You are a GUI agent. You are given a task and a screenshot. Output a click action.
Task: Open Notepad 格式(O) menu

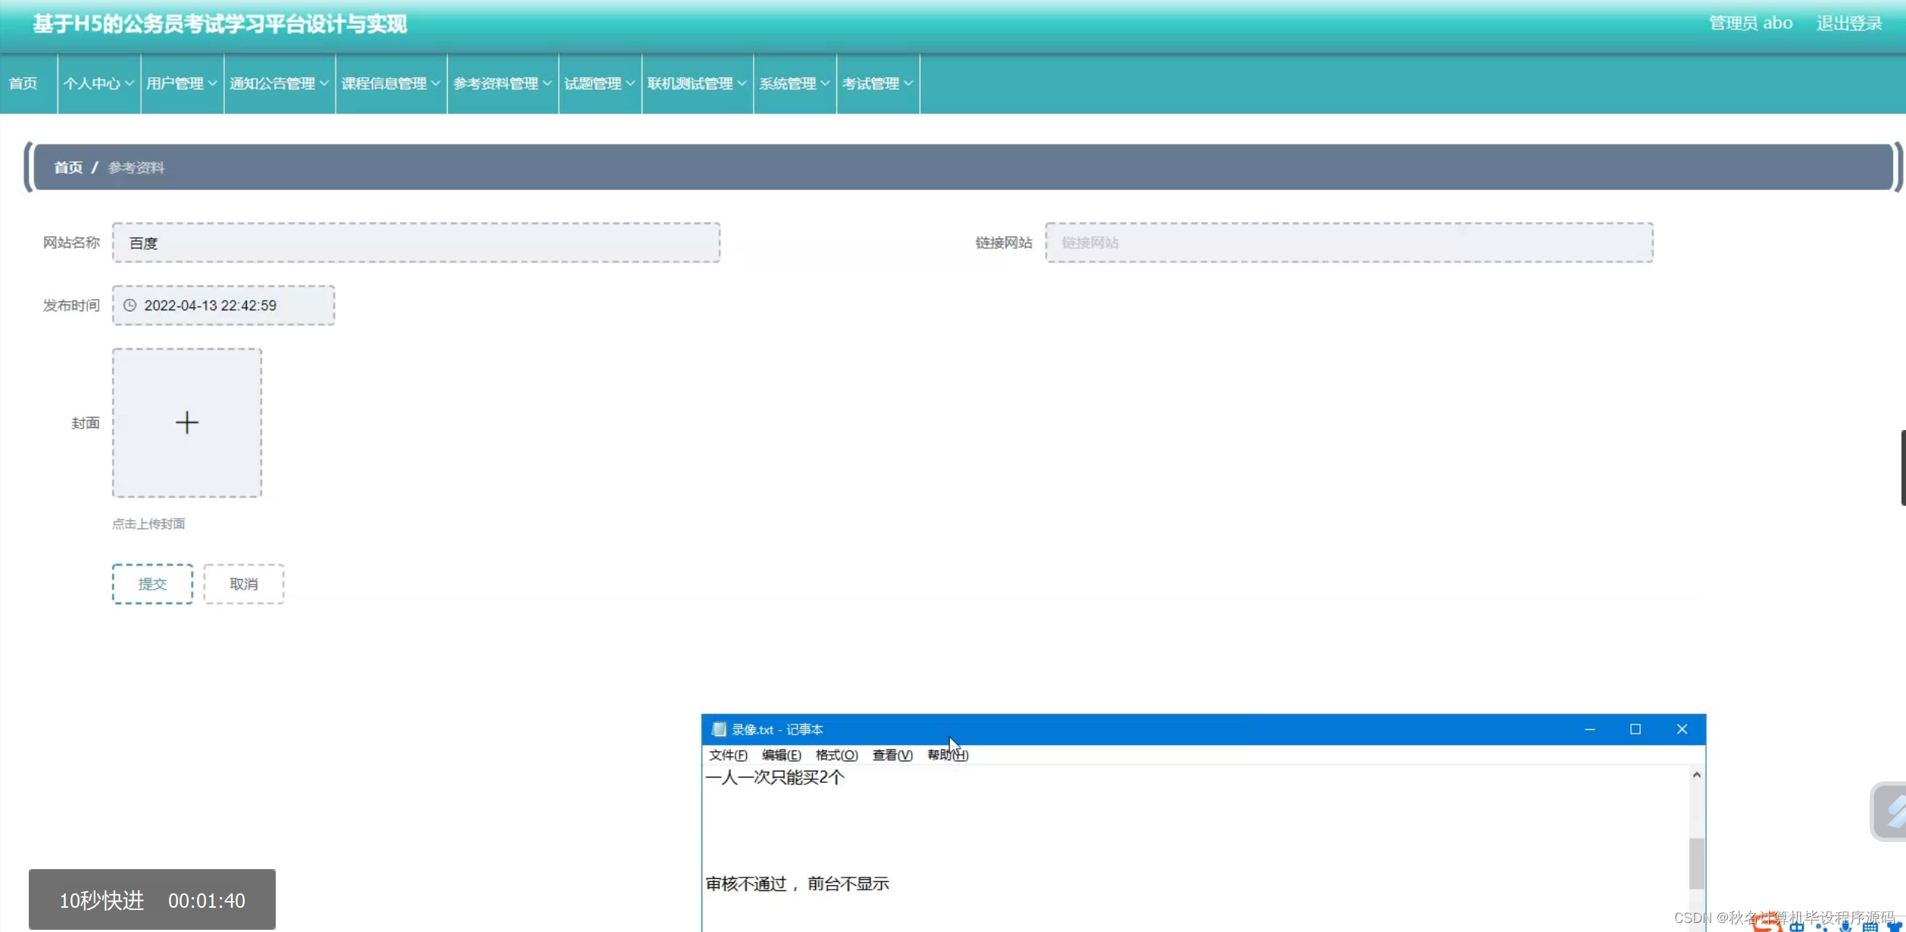(x=836, y=755)
